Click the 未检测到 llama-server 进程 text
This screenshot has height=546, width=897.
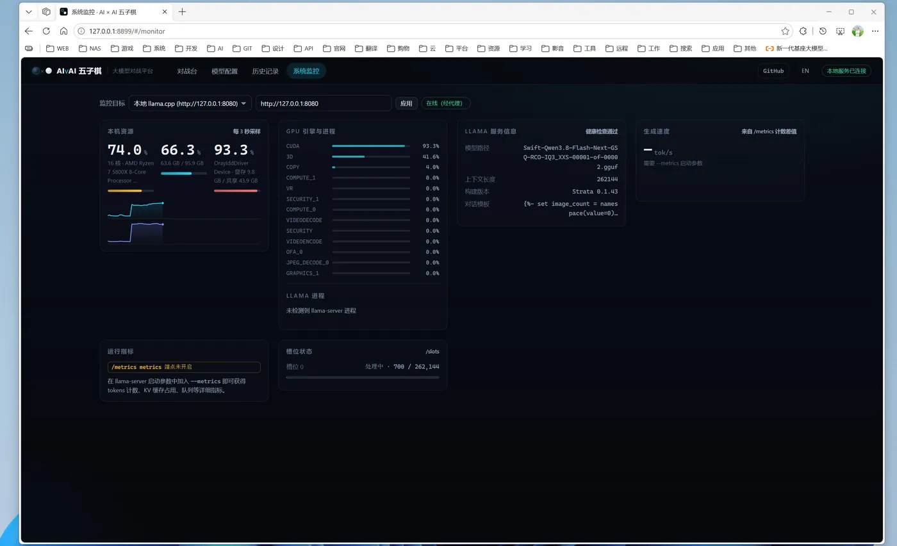pyautogui.click(x=321, y=311)
